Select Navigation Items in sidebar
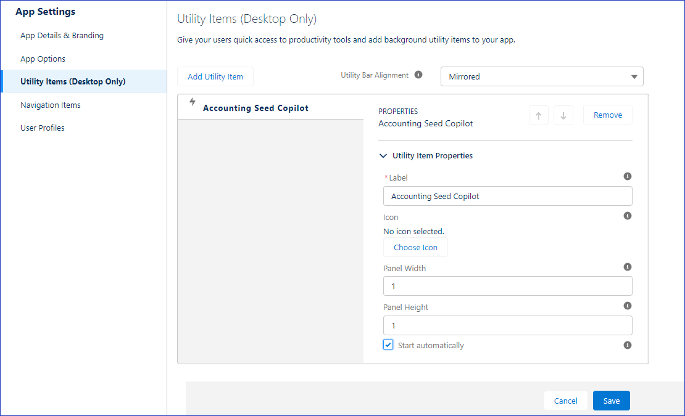This screenshot has width=685, height=416. pyautogui.click(x=51, y=105)
